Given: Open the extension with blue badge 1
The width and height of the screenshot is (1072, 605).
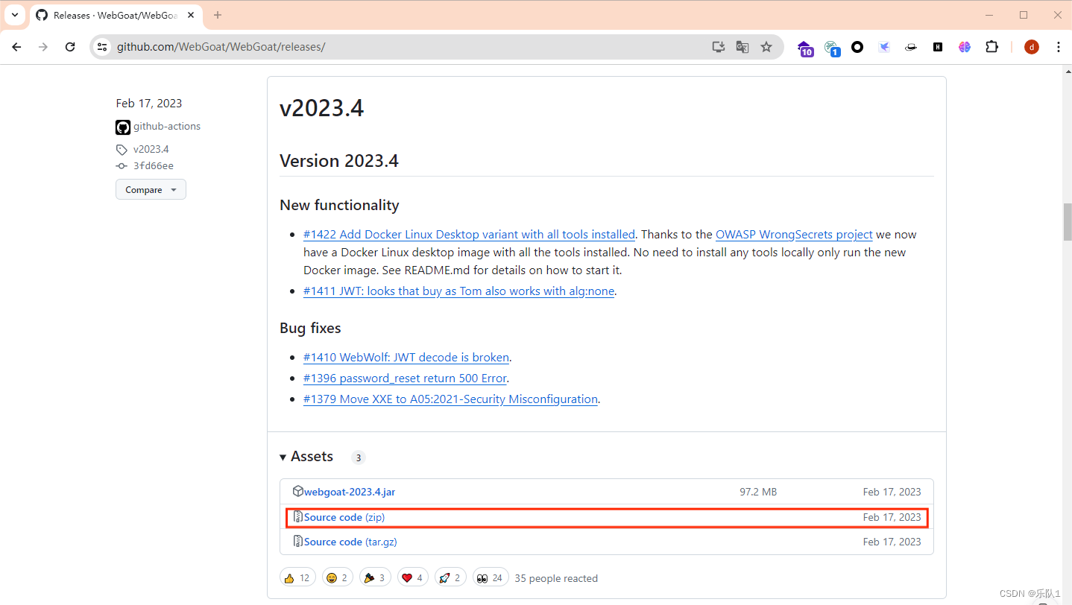Looking at the screenshot, I should [832, 48].
